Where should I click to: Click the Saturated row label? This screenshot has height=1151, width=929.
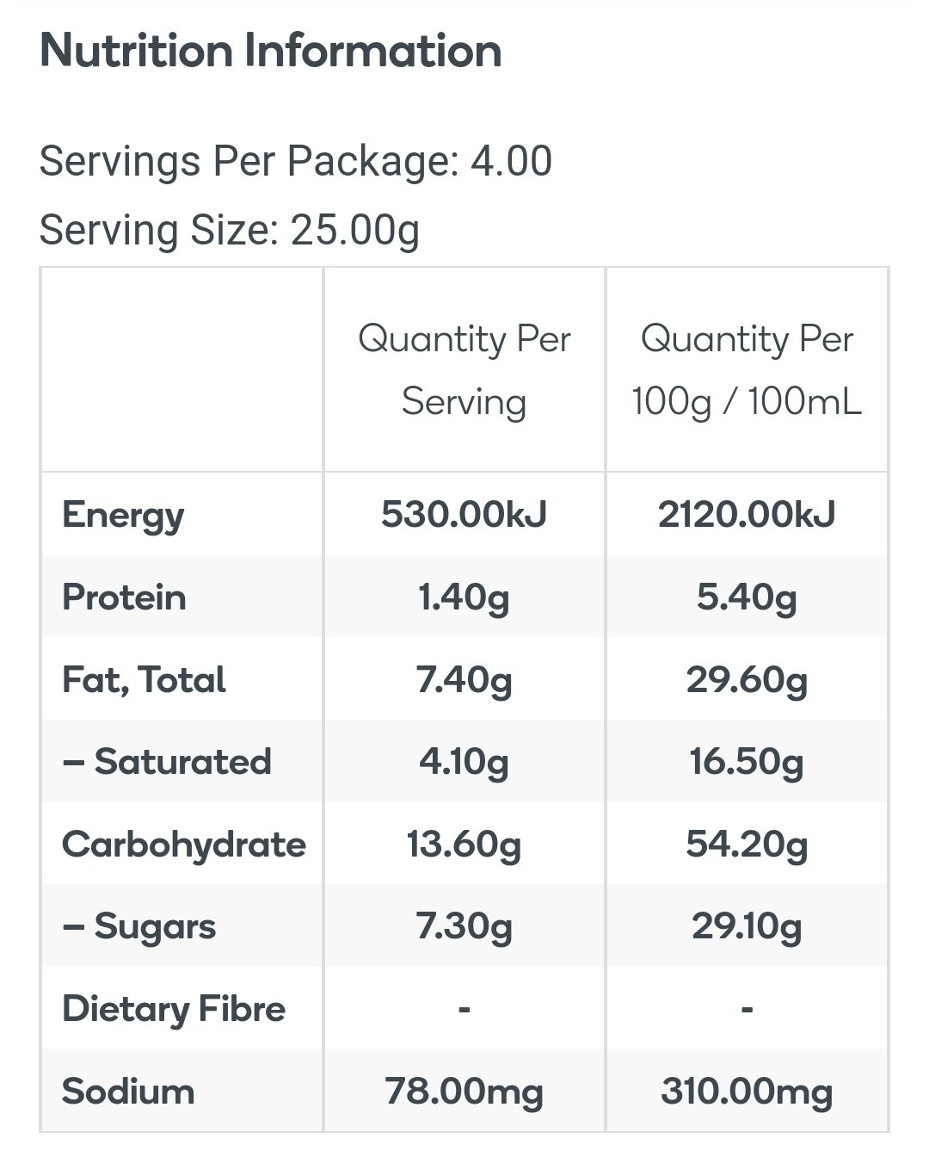coord(167,762)
